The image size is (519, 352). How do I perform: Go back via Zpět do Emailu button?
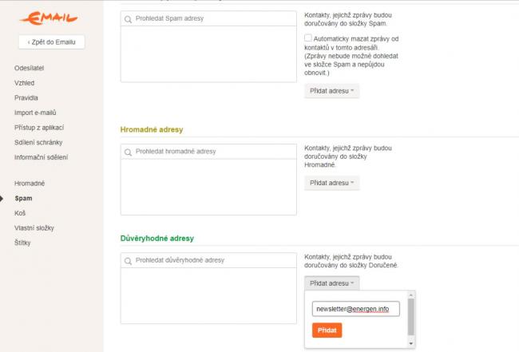point(52,42)
